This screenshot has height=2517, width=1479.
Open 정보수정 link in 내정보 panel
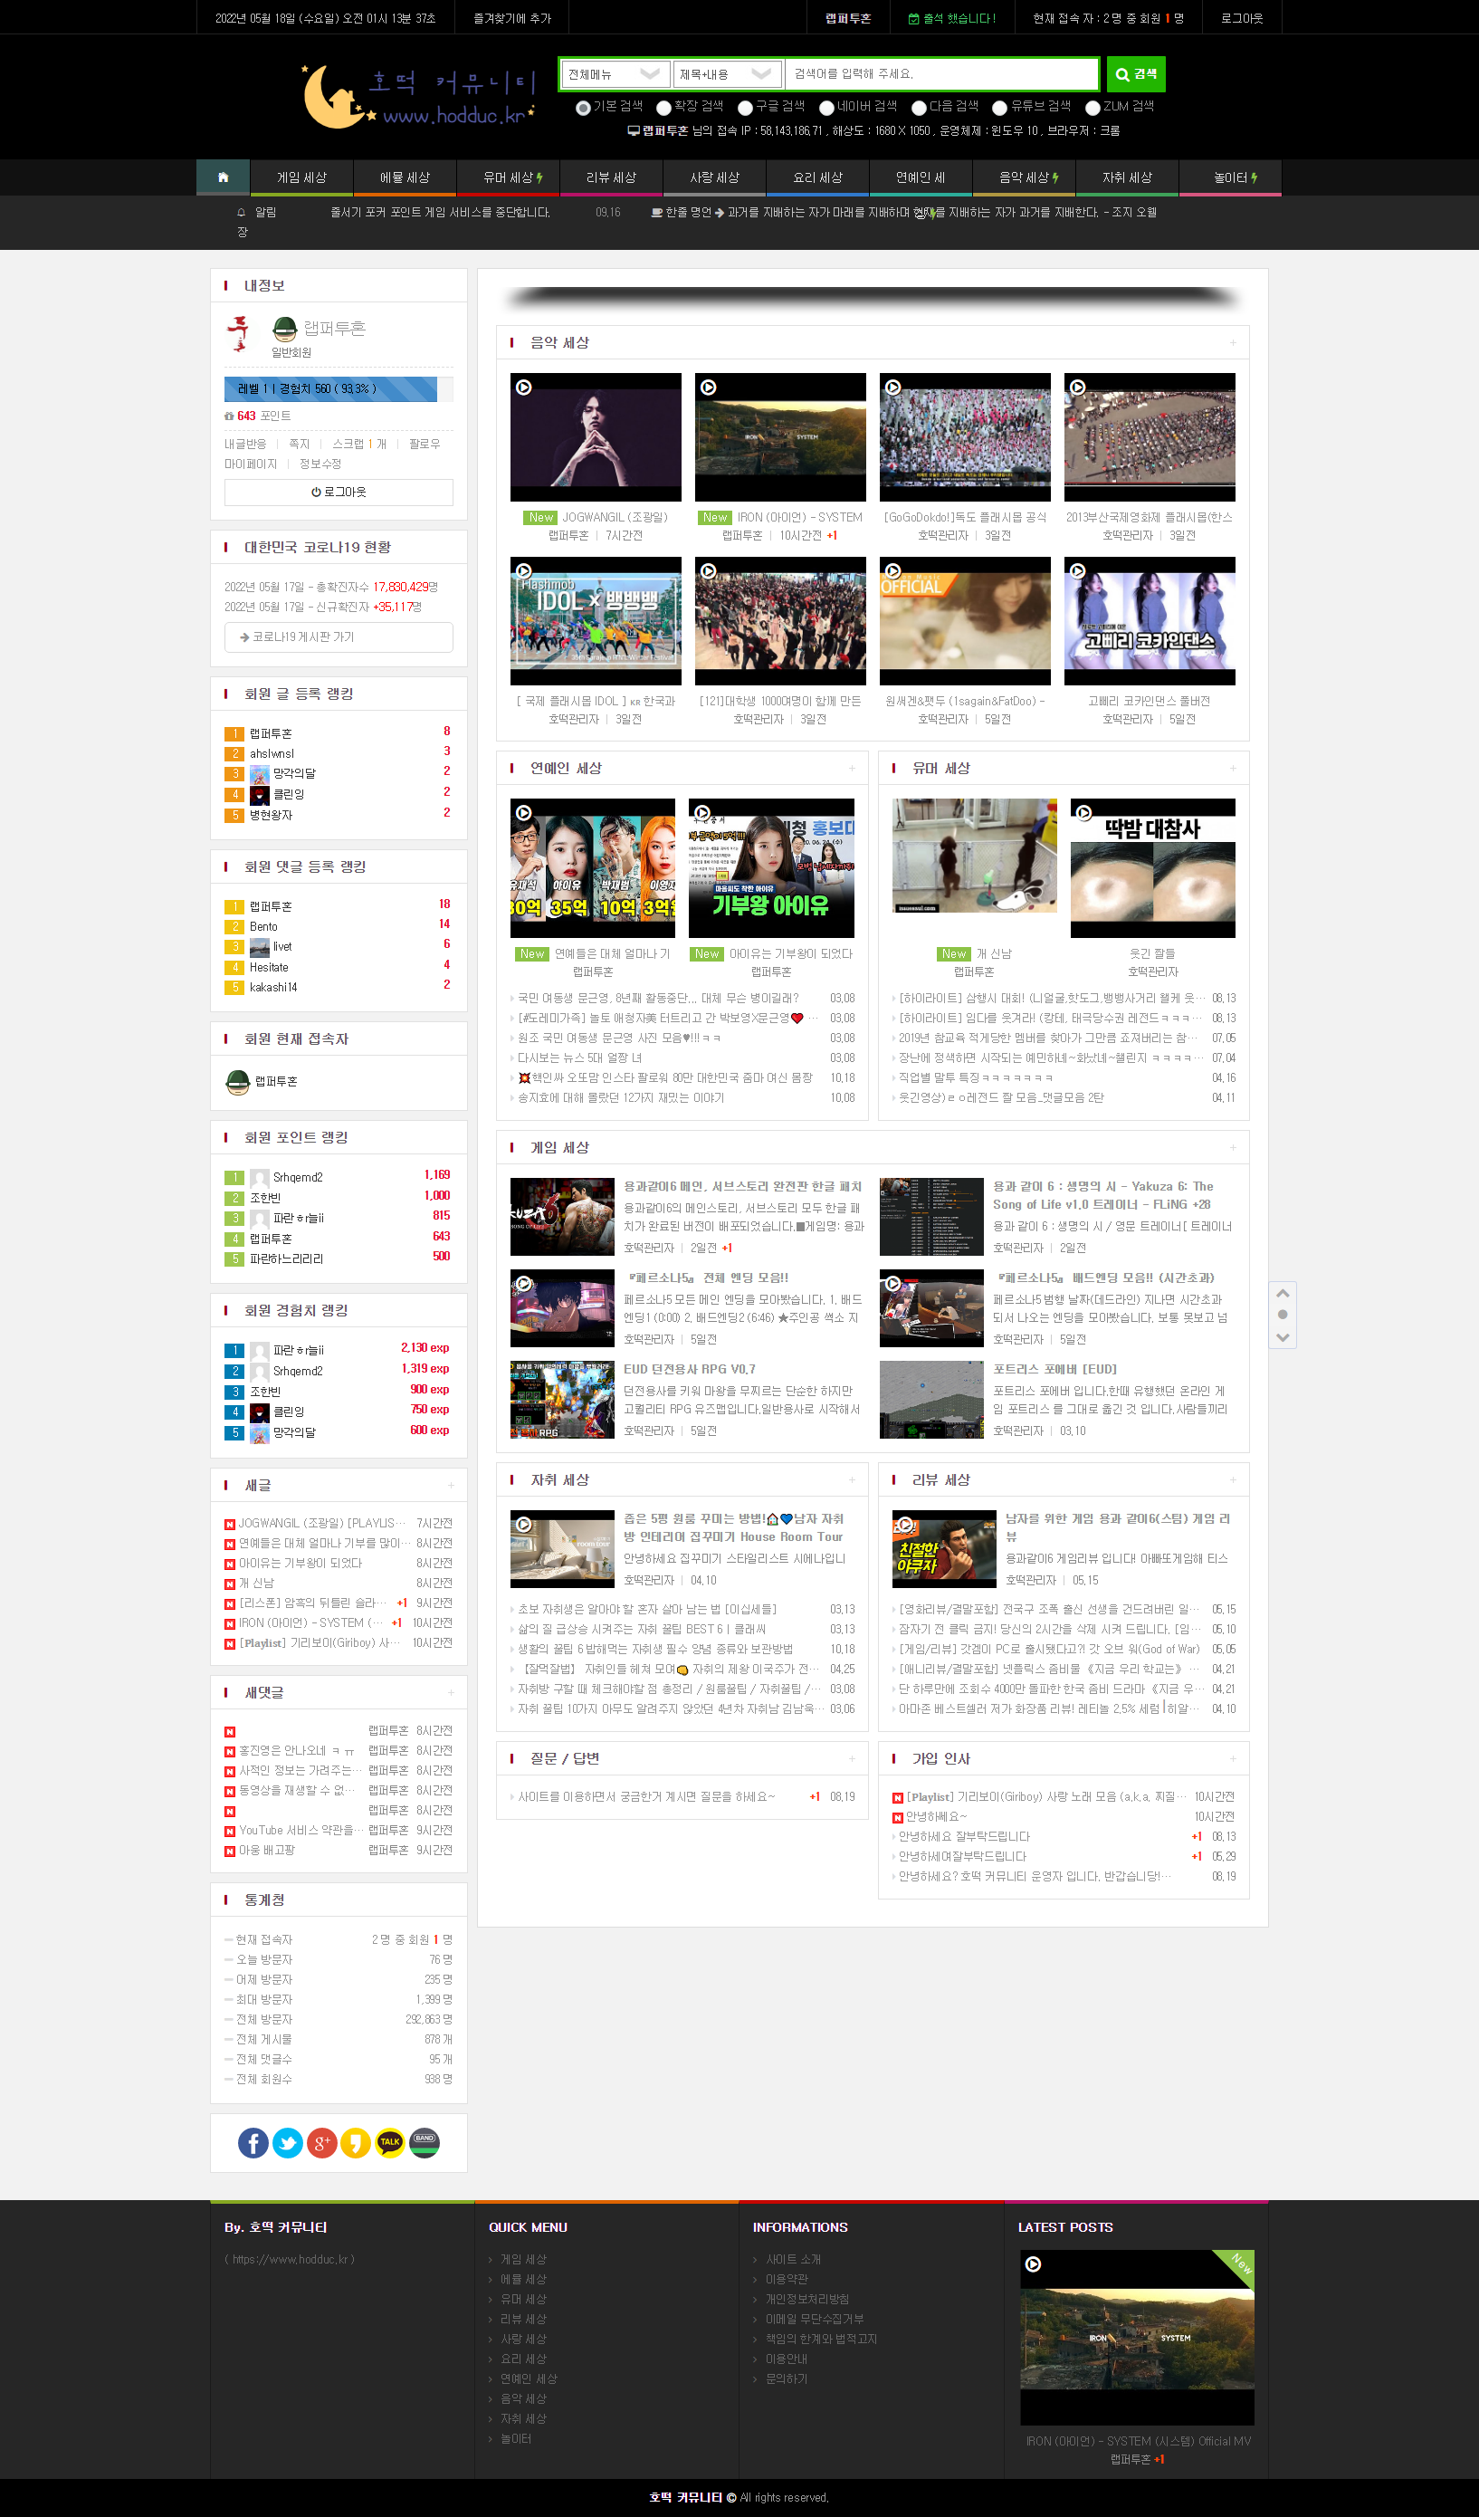point(320,464)
